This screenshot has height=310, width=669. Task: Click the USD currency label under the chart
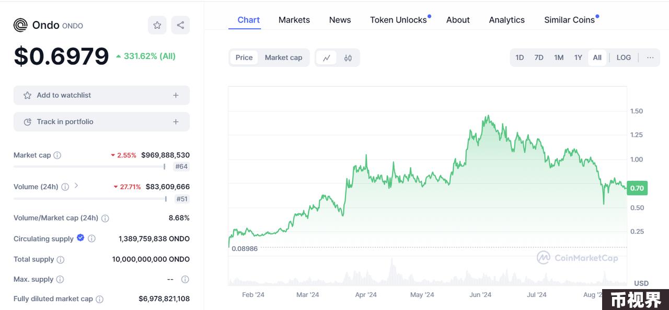641,283
